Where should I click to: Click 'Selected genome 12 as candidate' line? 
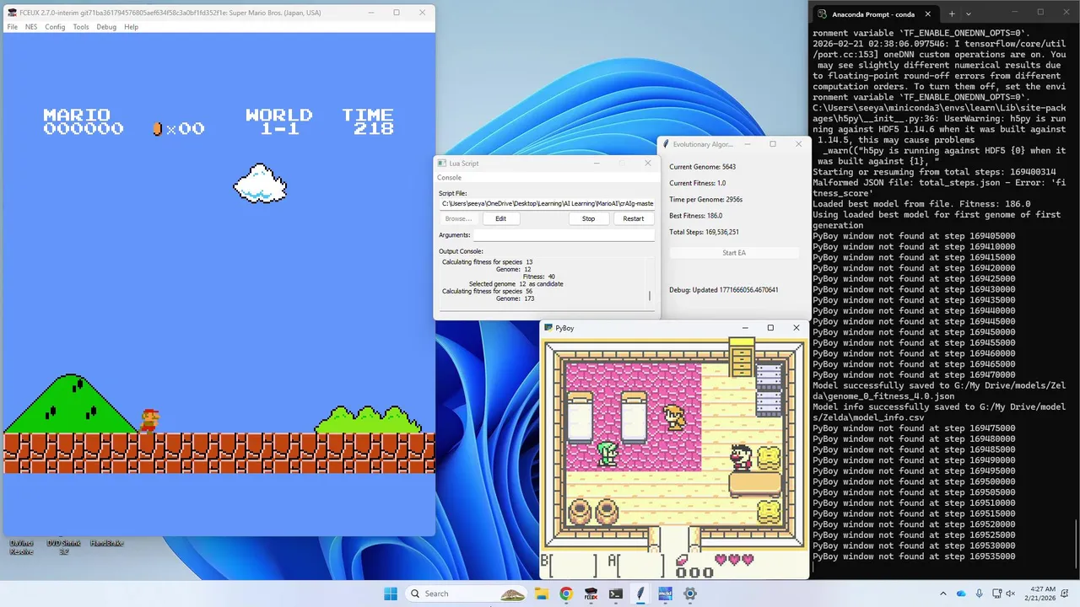516,284
